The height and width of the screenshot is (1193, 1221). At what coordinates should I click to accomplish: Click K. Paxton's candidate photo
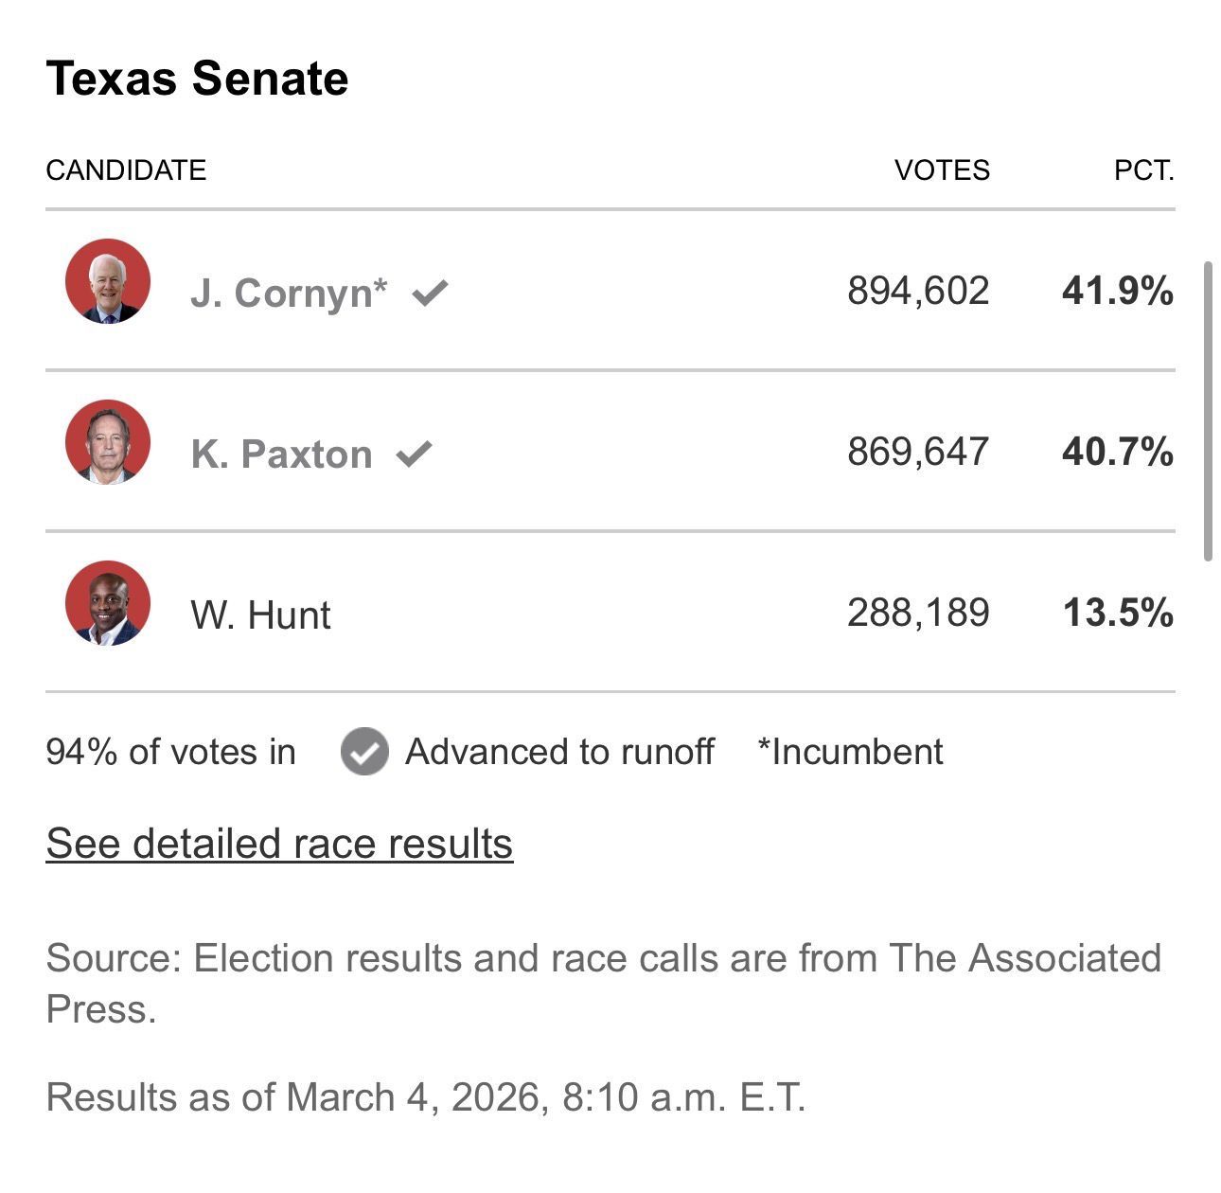click(x=107, y=442)
